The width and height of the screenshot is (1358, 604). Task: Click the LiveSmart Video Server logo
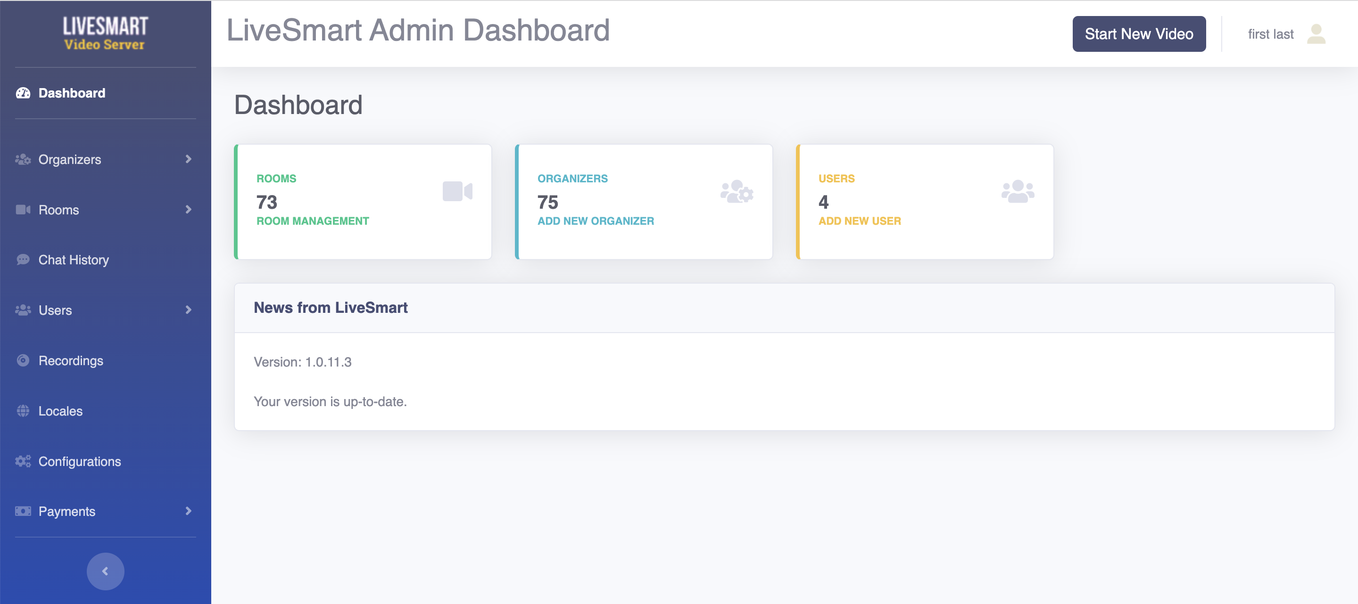tap(105, 33)
